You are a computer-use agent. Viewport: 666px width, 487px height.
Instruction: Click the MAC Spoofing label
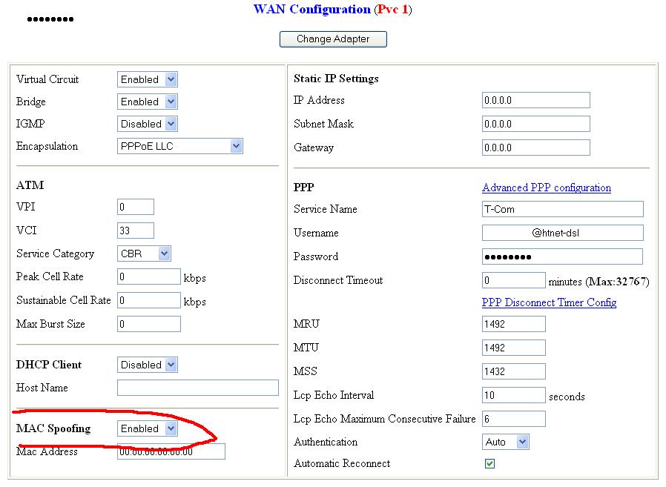(53, 428)
